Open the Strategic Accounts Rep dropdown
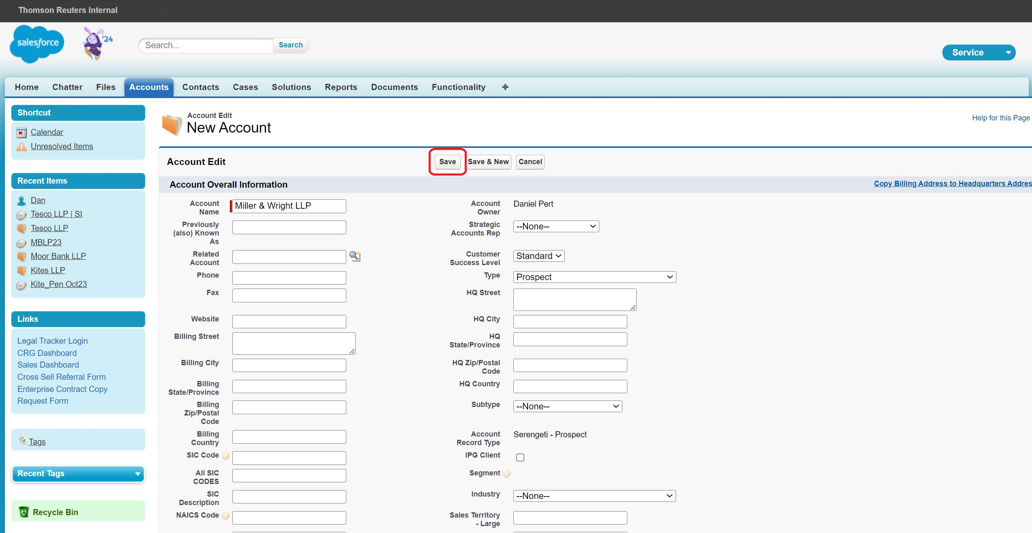The image size is (1032, 533). 556,226
